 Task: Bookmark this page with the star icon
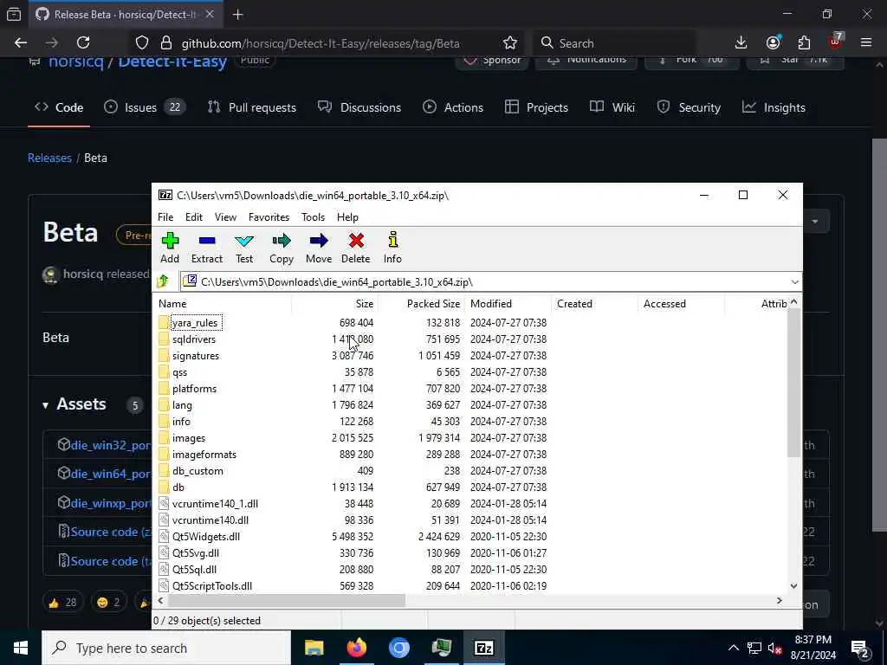pos(509,43)
